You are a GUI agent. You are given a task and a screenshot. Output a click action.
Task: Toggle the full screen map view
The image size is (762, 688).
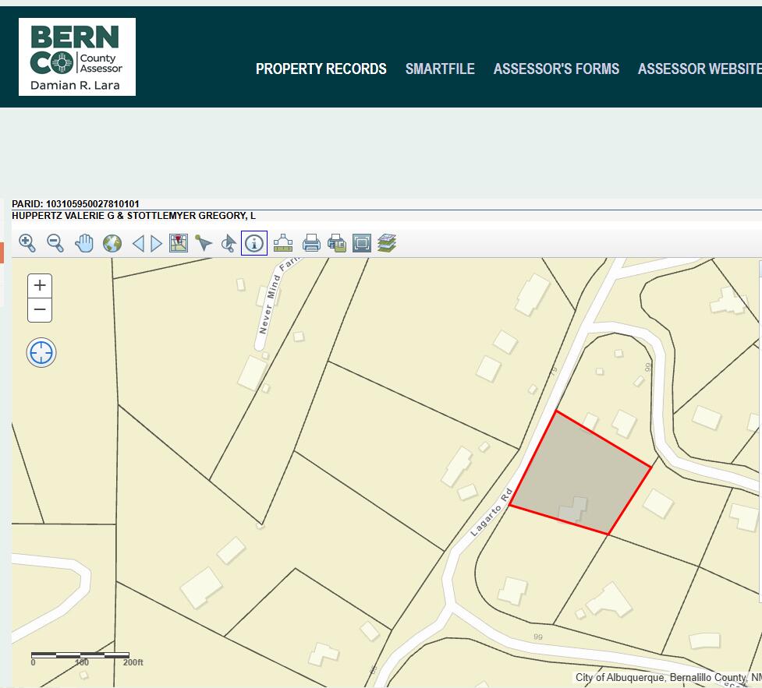(361, 243)
